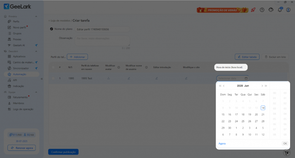
Task: Go to next month in calendar
Action: pos(262,86)
